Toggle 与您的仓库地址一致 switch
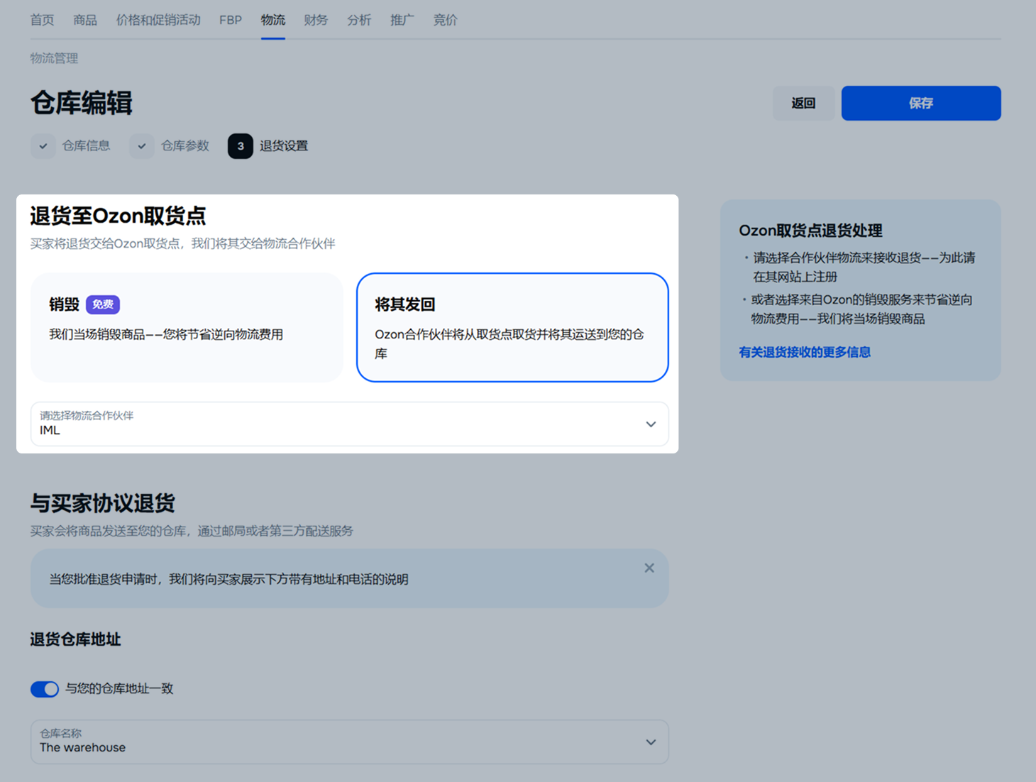The image size is (1036, 782). click(x=45, y=689)
